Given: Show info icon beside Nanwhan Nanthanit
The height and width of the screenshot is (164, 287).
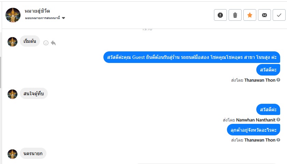Looking at the screenshot, I should [x=278, y=120].
